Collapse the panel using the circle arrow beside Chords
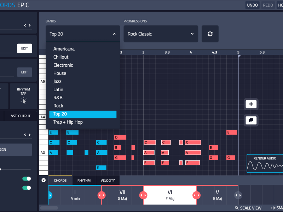Viewport: 283px width, 212px height. [x=44, y=180]
